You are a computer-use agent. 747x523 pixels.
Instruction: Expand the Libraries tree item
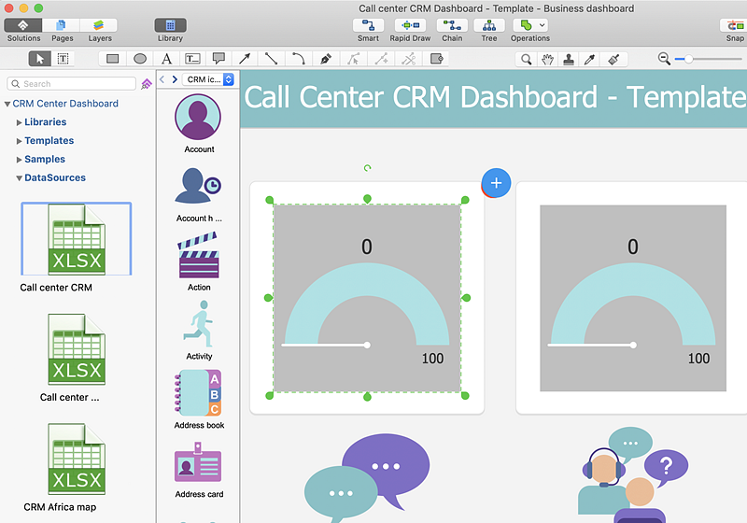(x=20, y=122)
